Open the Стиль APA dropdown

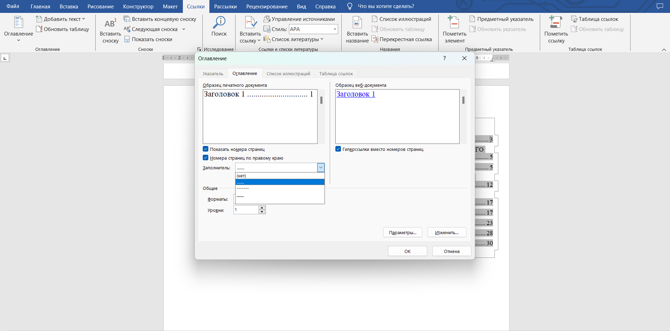point(335,29)
